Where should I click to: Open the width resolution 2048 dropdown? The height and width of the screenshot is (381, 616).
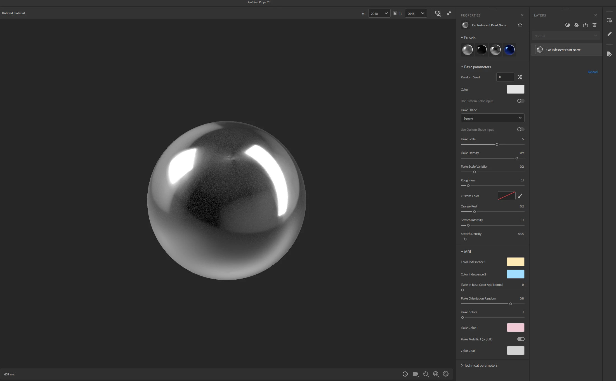(x=379, y=13)
